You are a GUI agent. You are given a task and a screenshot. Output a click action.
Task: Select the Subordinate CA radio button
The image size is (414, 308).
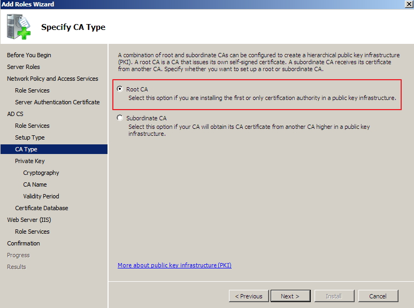[120, 118]
